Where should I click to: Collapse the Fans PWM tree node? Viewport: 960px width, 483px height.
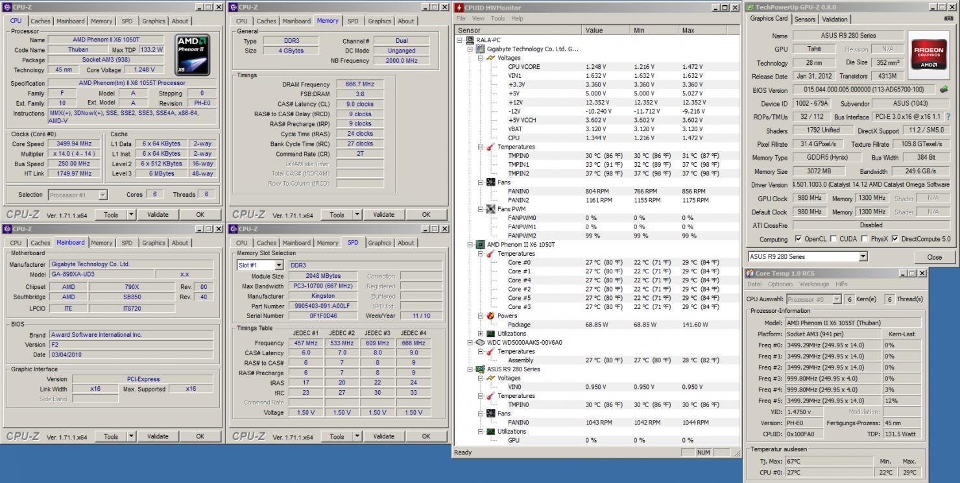481,209
